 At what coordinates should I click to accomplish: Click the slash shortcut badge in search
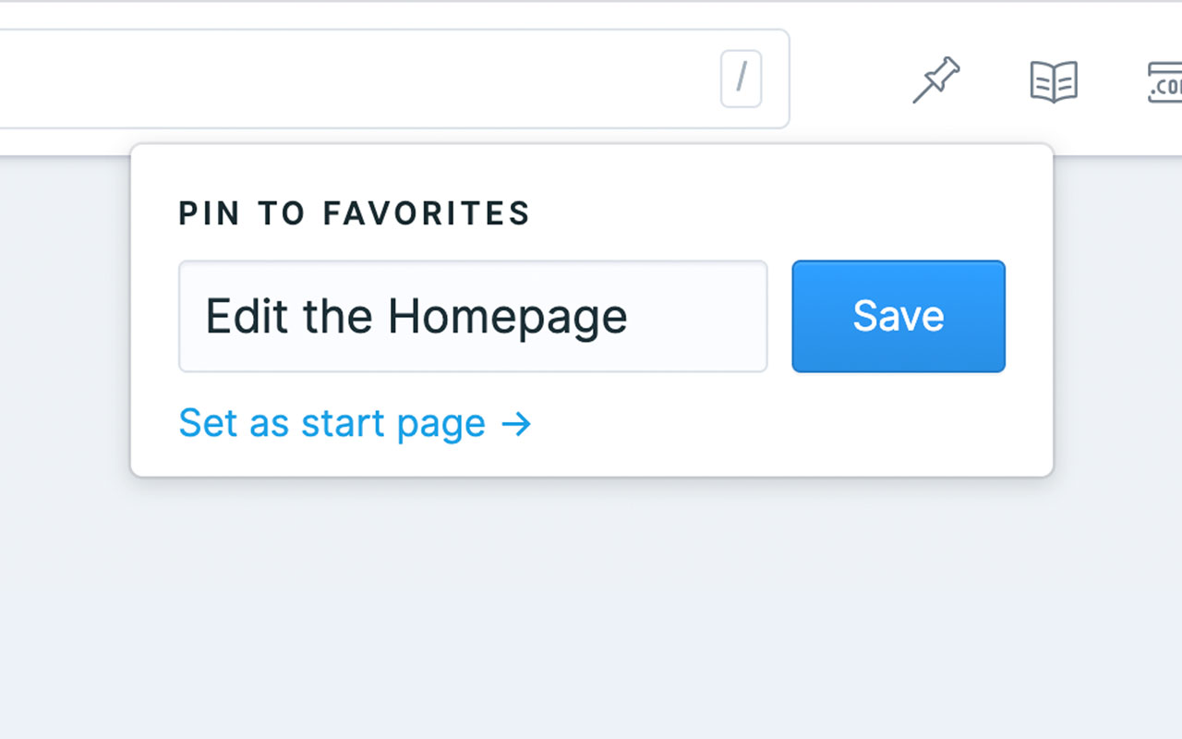pos(741,79)
